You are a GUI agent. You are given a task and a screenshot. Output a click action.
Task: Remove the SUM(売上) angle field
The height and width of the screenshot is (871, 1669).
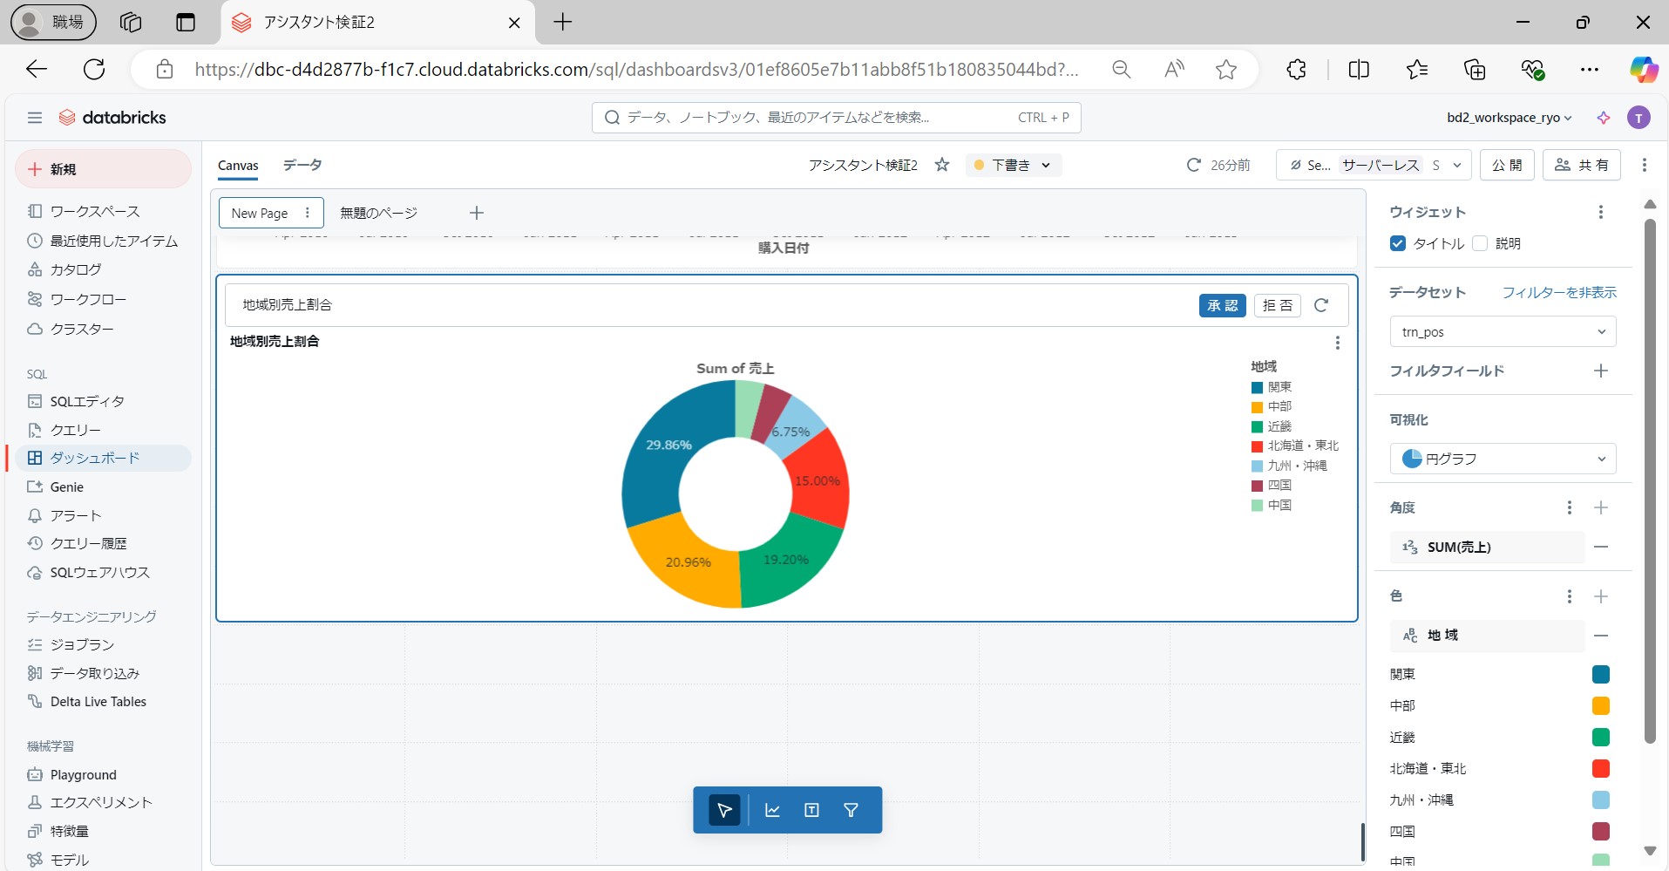(1601, 547)
